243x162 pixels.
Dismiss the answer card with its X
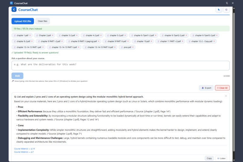226,96
